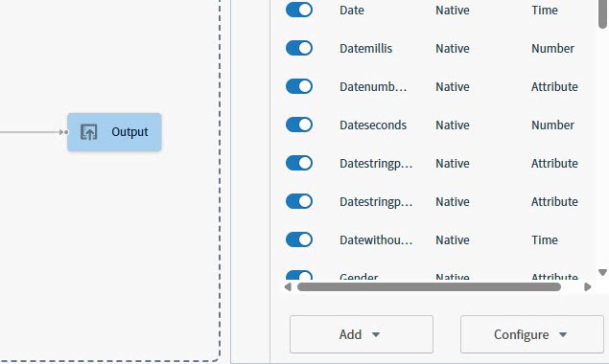Toggle off the Datemillis column
The image size is (609, 364).
point(299,48)
